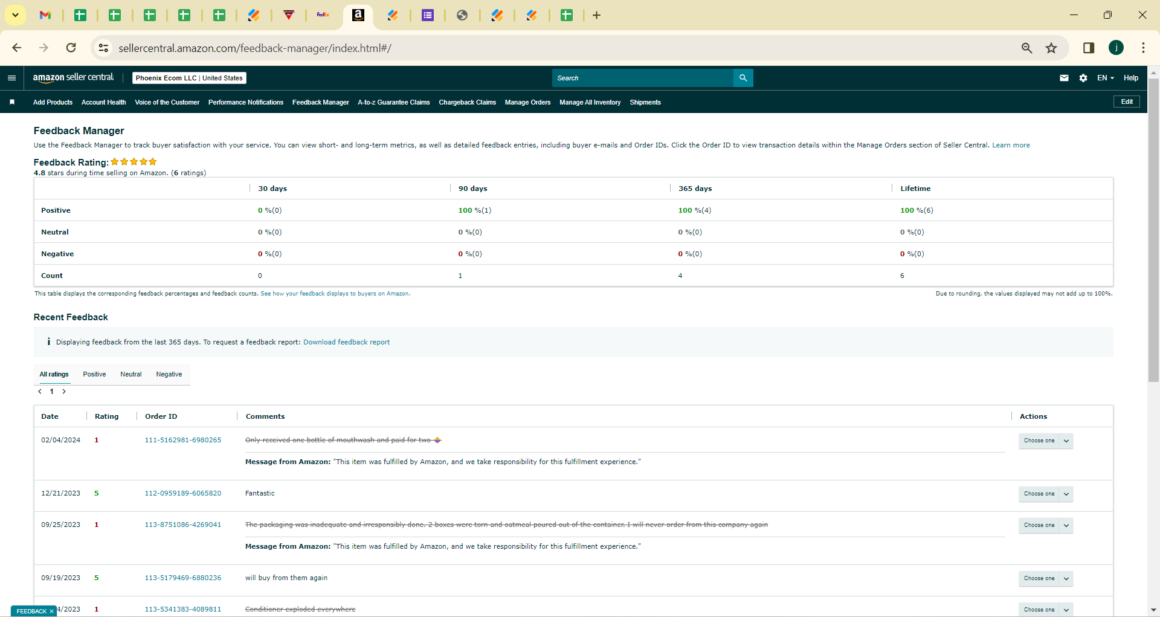Open Manage All Inventory
This screenshot has width=1160, height=617.
point(590,102)
